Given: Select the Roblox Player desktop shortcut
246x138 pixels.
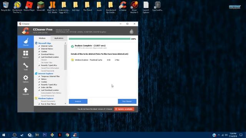Looking at the screenshot, I should pos(29,6).
